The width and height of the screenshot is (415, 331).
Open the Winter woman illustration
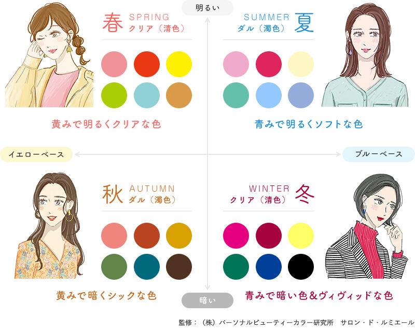tap(367, 226)
